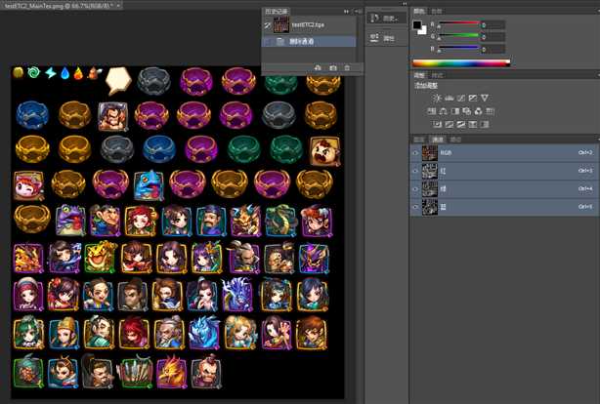Toggle visibility of the Green channel

[x=415, y=188]
